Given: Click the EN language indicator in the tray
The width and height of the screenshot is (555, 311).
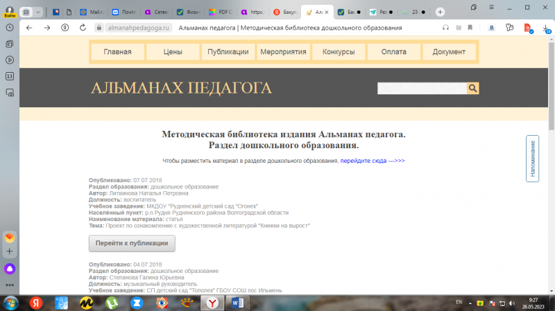Looking at the screenshot, I should click(x=459, y=302).
